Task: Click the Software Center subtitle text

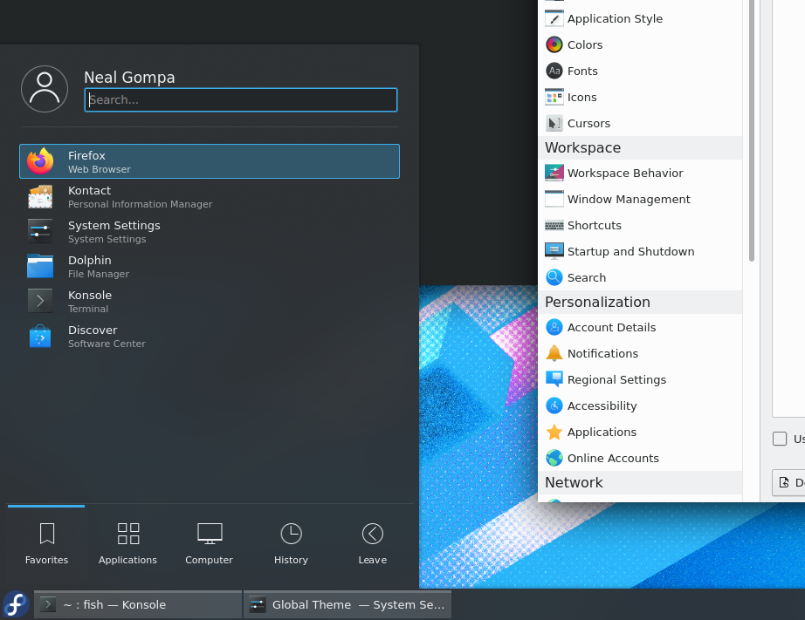Action: point(107,344)
